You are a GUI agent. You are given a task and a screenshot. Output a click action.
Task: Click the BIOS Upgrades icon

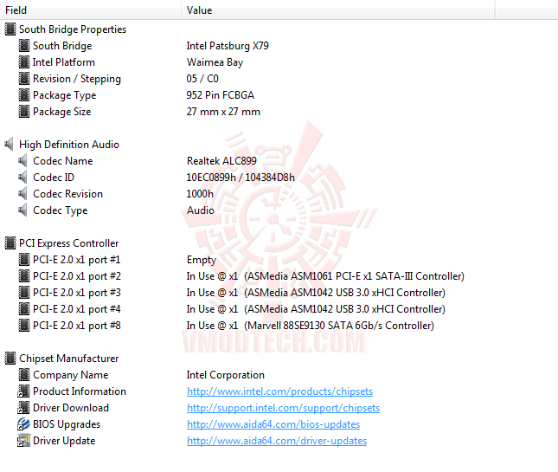24,424
